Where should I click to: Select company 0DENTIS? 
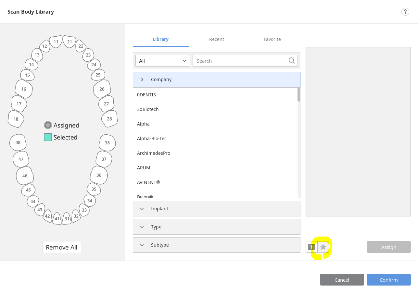pyautogui.click(x=215, y=95)
